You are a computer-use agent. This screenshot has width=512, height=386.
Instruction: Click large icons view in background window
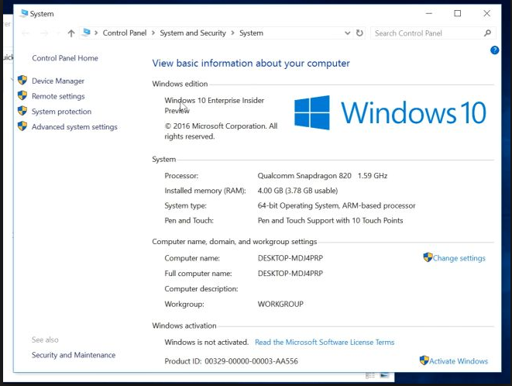pyautogui.click(x=385, y=375)
